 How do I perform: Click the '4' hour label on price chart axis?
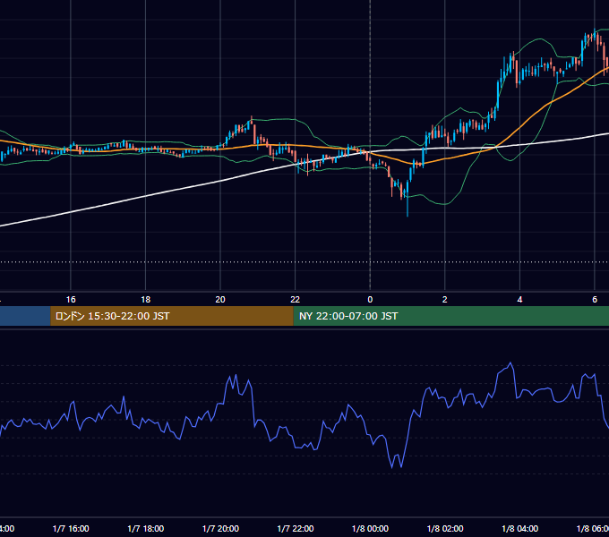tap(519, 300)
